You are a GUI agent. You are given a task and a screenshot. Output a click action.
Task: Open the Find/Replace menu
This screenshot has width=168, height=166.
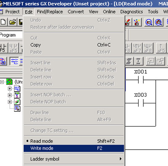[x=50, y=12]
